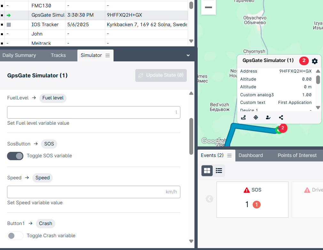323x250 pixels.
Task: Click the share icon in map popup
Action: pyautogui.click(x=281, y=118)
